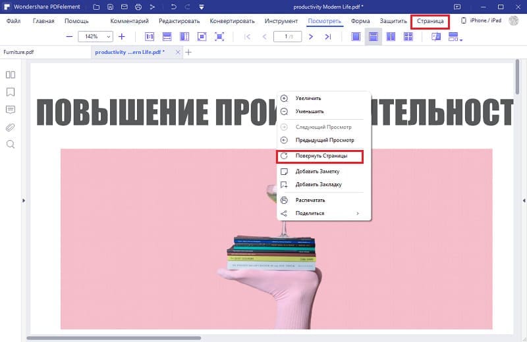Select two-page facing layout
527x342 pixels.
[x=391, y=37]
